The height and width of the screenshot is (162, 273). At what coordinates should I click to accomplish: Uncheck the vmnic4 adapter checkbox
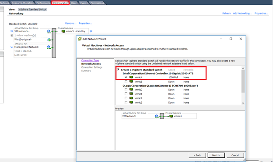[x=126, y=77]
